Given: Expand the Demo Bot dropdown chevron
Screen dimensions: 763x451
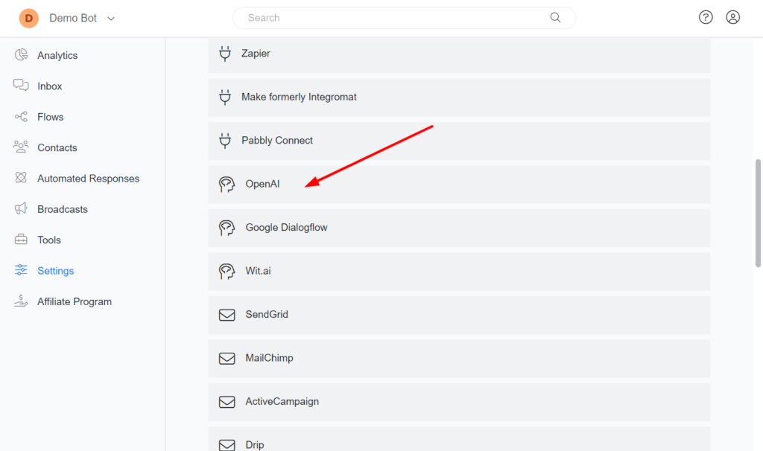Looking at the screenshot, I should click(111, 19).
